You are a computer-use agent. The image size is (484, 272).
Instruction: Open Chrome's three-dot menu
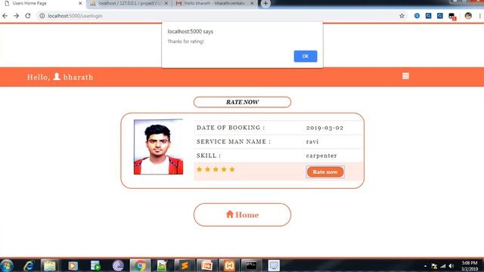(480, 16)
